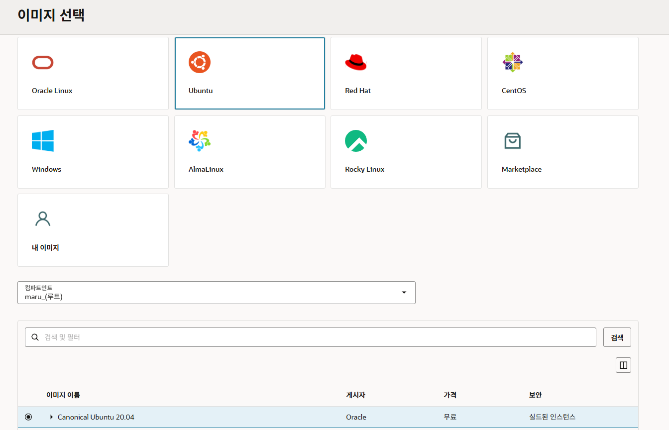Click the 실드된 인스턴스 security cell
The width and height of the screenshot is (669, 430).
pos(552,417)
